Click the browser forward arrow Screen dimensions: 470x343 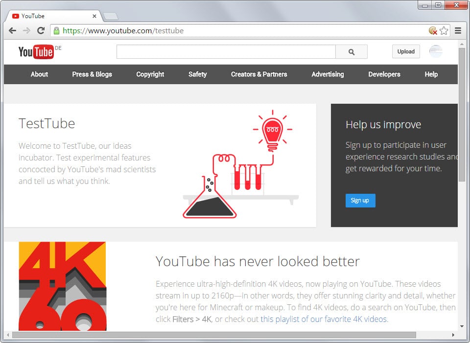pyautogui.click(x=26, y=30)
